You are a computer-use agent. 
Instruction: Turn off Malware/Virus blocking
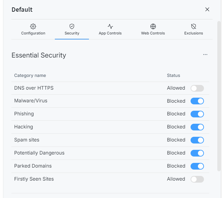[197, 101]
